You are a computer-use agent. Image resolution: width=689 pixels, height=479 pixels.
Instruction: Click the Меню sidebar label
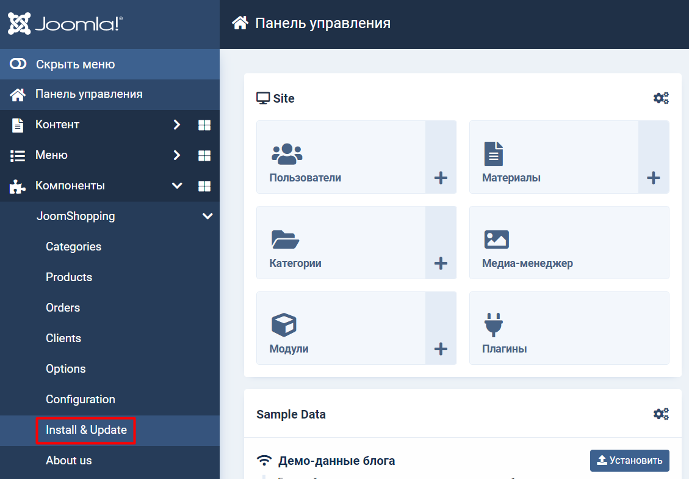[51, 155]
